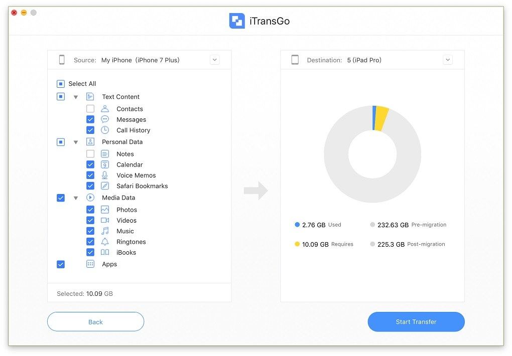Uncheck the Music checkbox
The image size is (512, 356).
pyautogui.click(x=90, y=231)
